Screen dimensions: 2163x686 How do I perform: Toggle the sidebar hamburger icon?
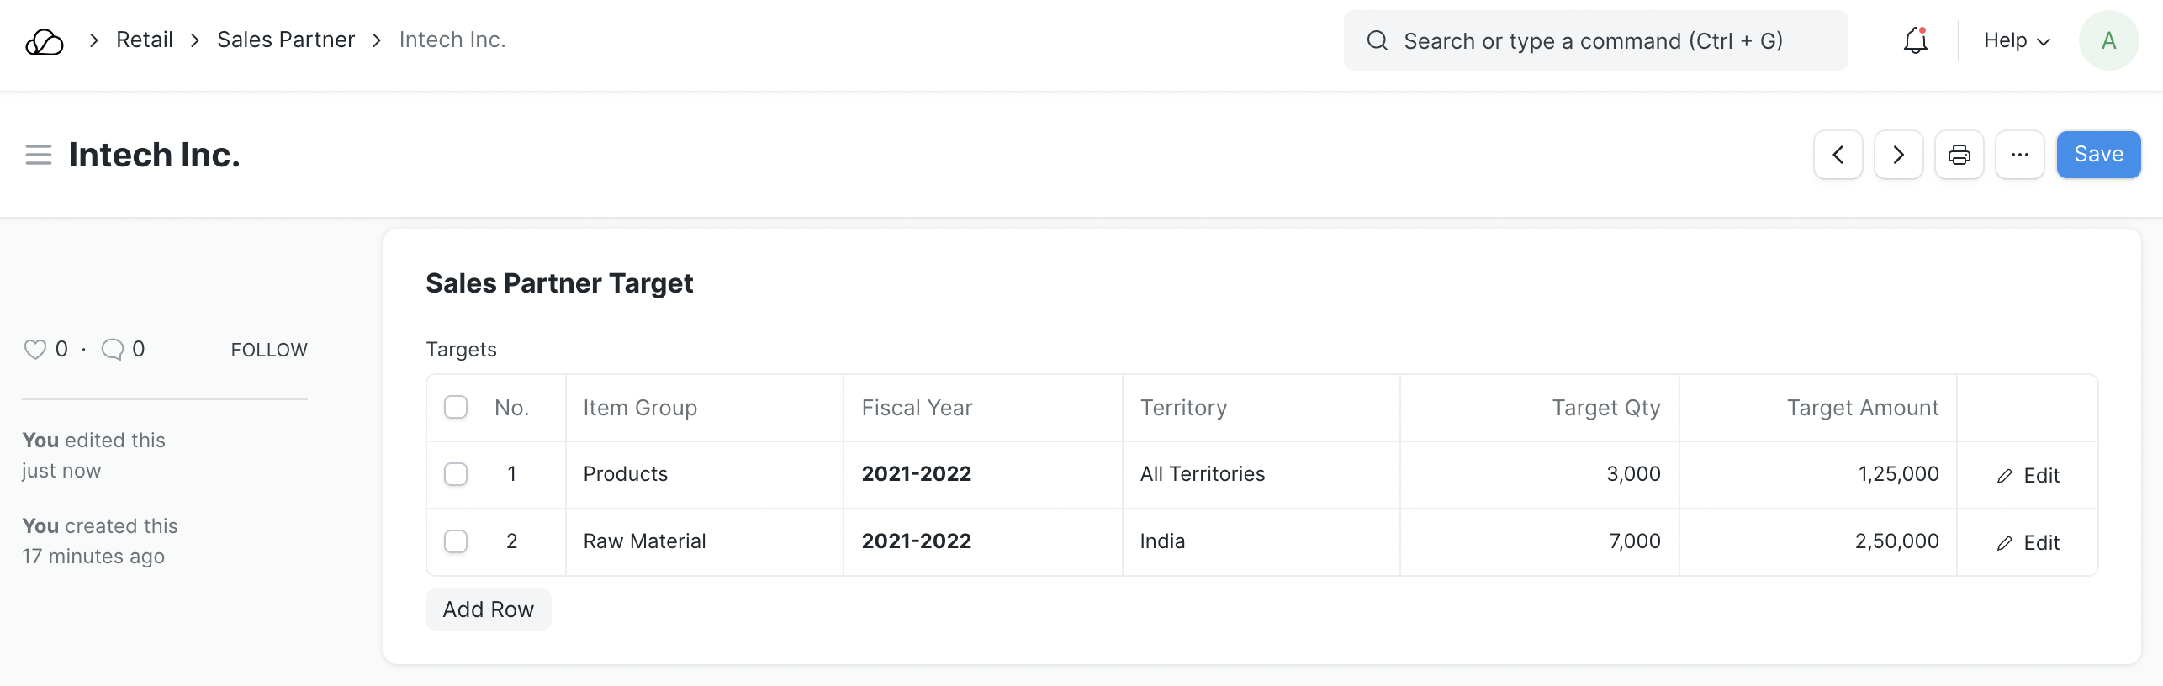[39, 155]
